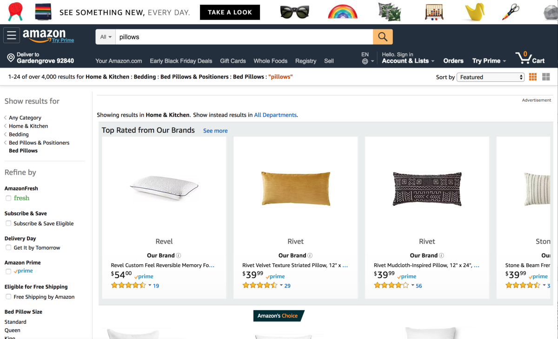Switch to grid view layout icon
The height and width of the screenshot is (339, 558).
coord(533,77)
